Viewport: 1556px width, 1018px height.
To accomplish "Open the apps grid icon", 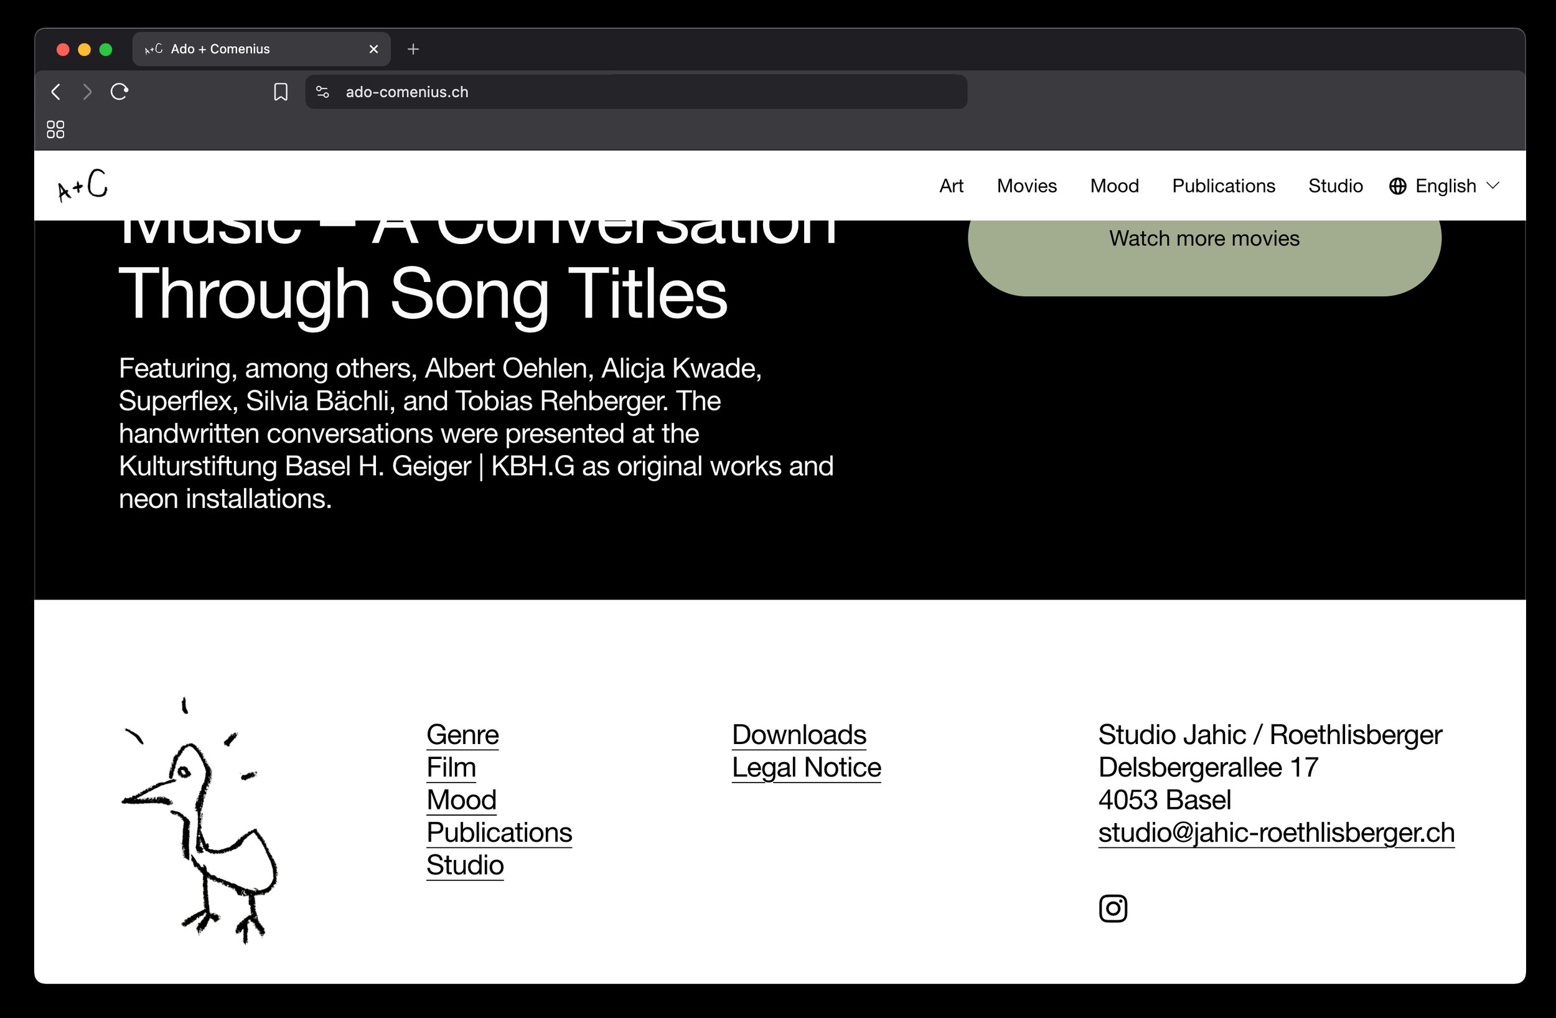I will coord(55,130).
